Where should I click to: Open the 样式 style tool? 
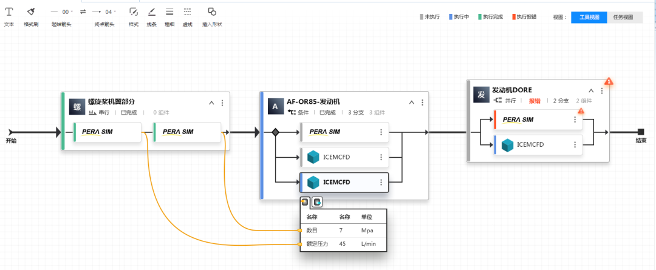pyautogui.click(x=134, y=12)
